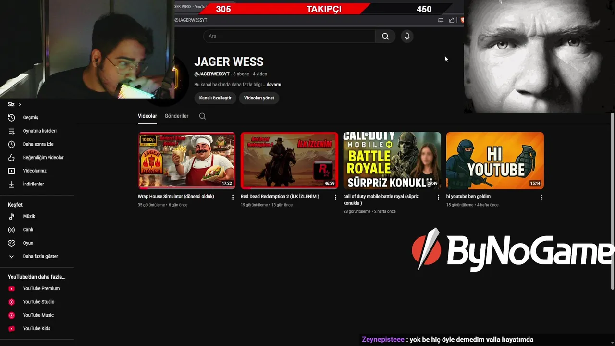Expand the Siz section chevron
This screenshot has height=346, width=615.
click(x=20, y=104)
